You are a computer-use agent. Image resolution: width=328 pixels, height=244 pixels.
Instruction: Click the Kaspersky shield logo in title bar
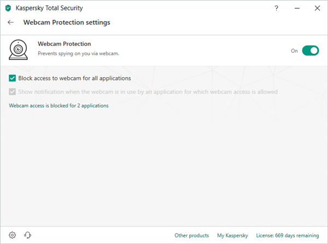8,8
